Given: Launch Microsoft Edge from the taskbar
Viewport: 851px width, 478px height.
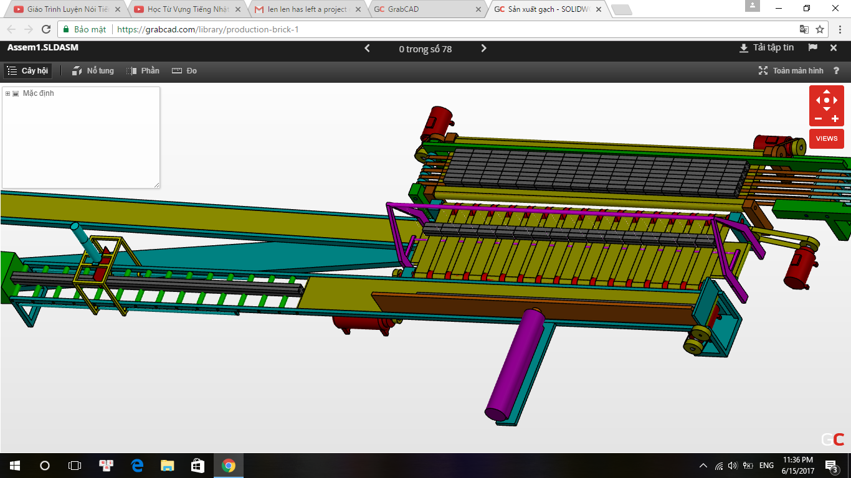Looking at the screenshot, I should tap(137, 466).
